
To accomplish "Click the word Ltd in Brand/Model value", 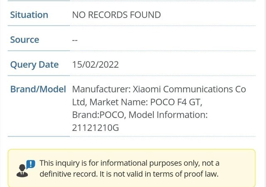I will (79, 102).
